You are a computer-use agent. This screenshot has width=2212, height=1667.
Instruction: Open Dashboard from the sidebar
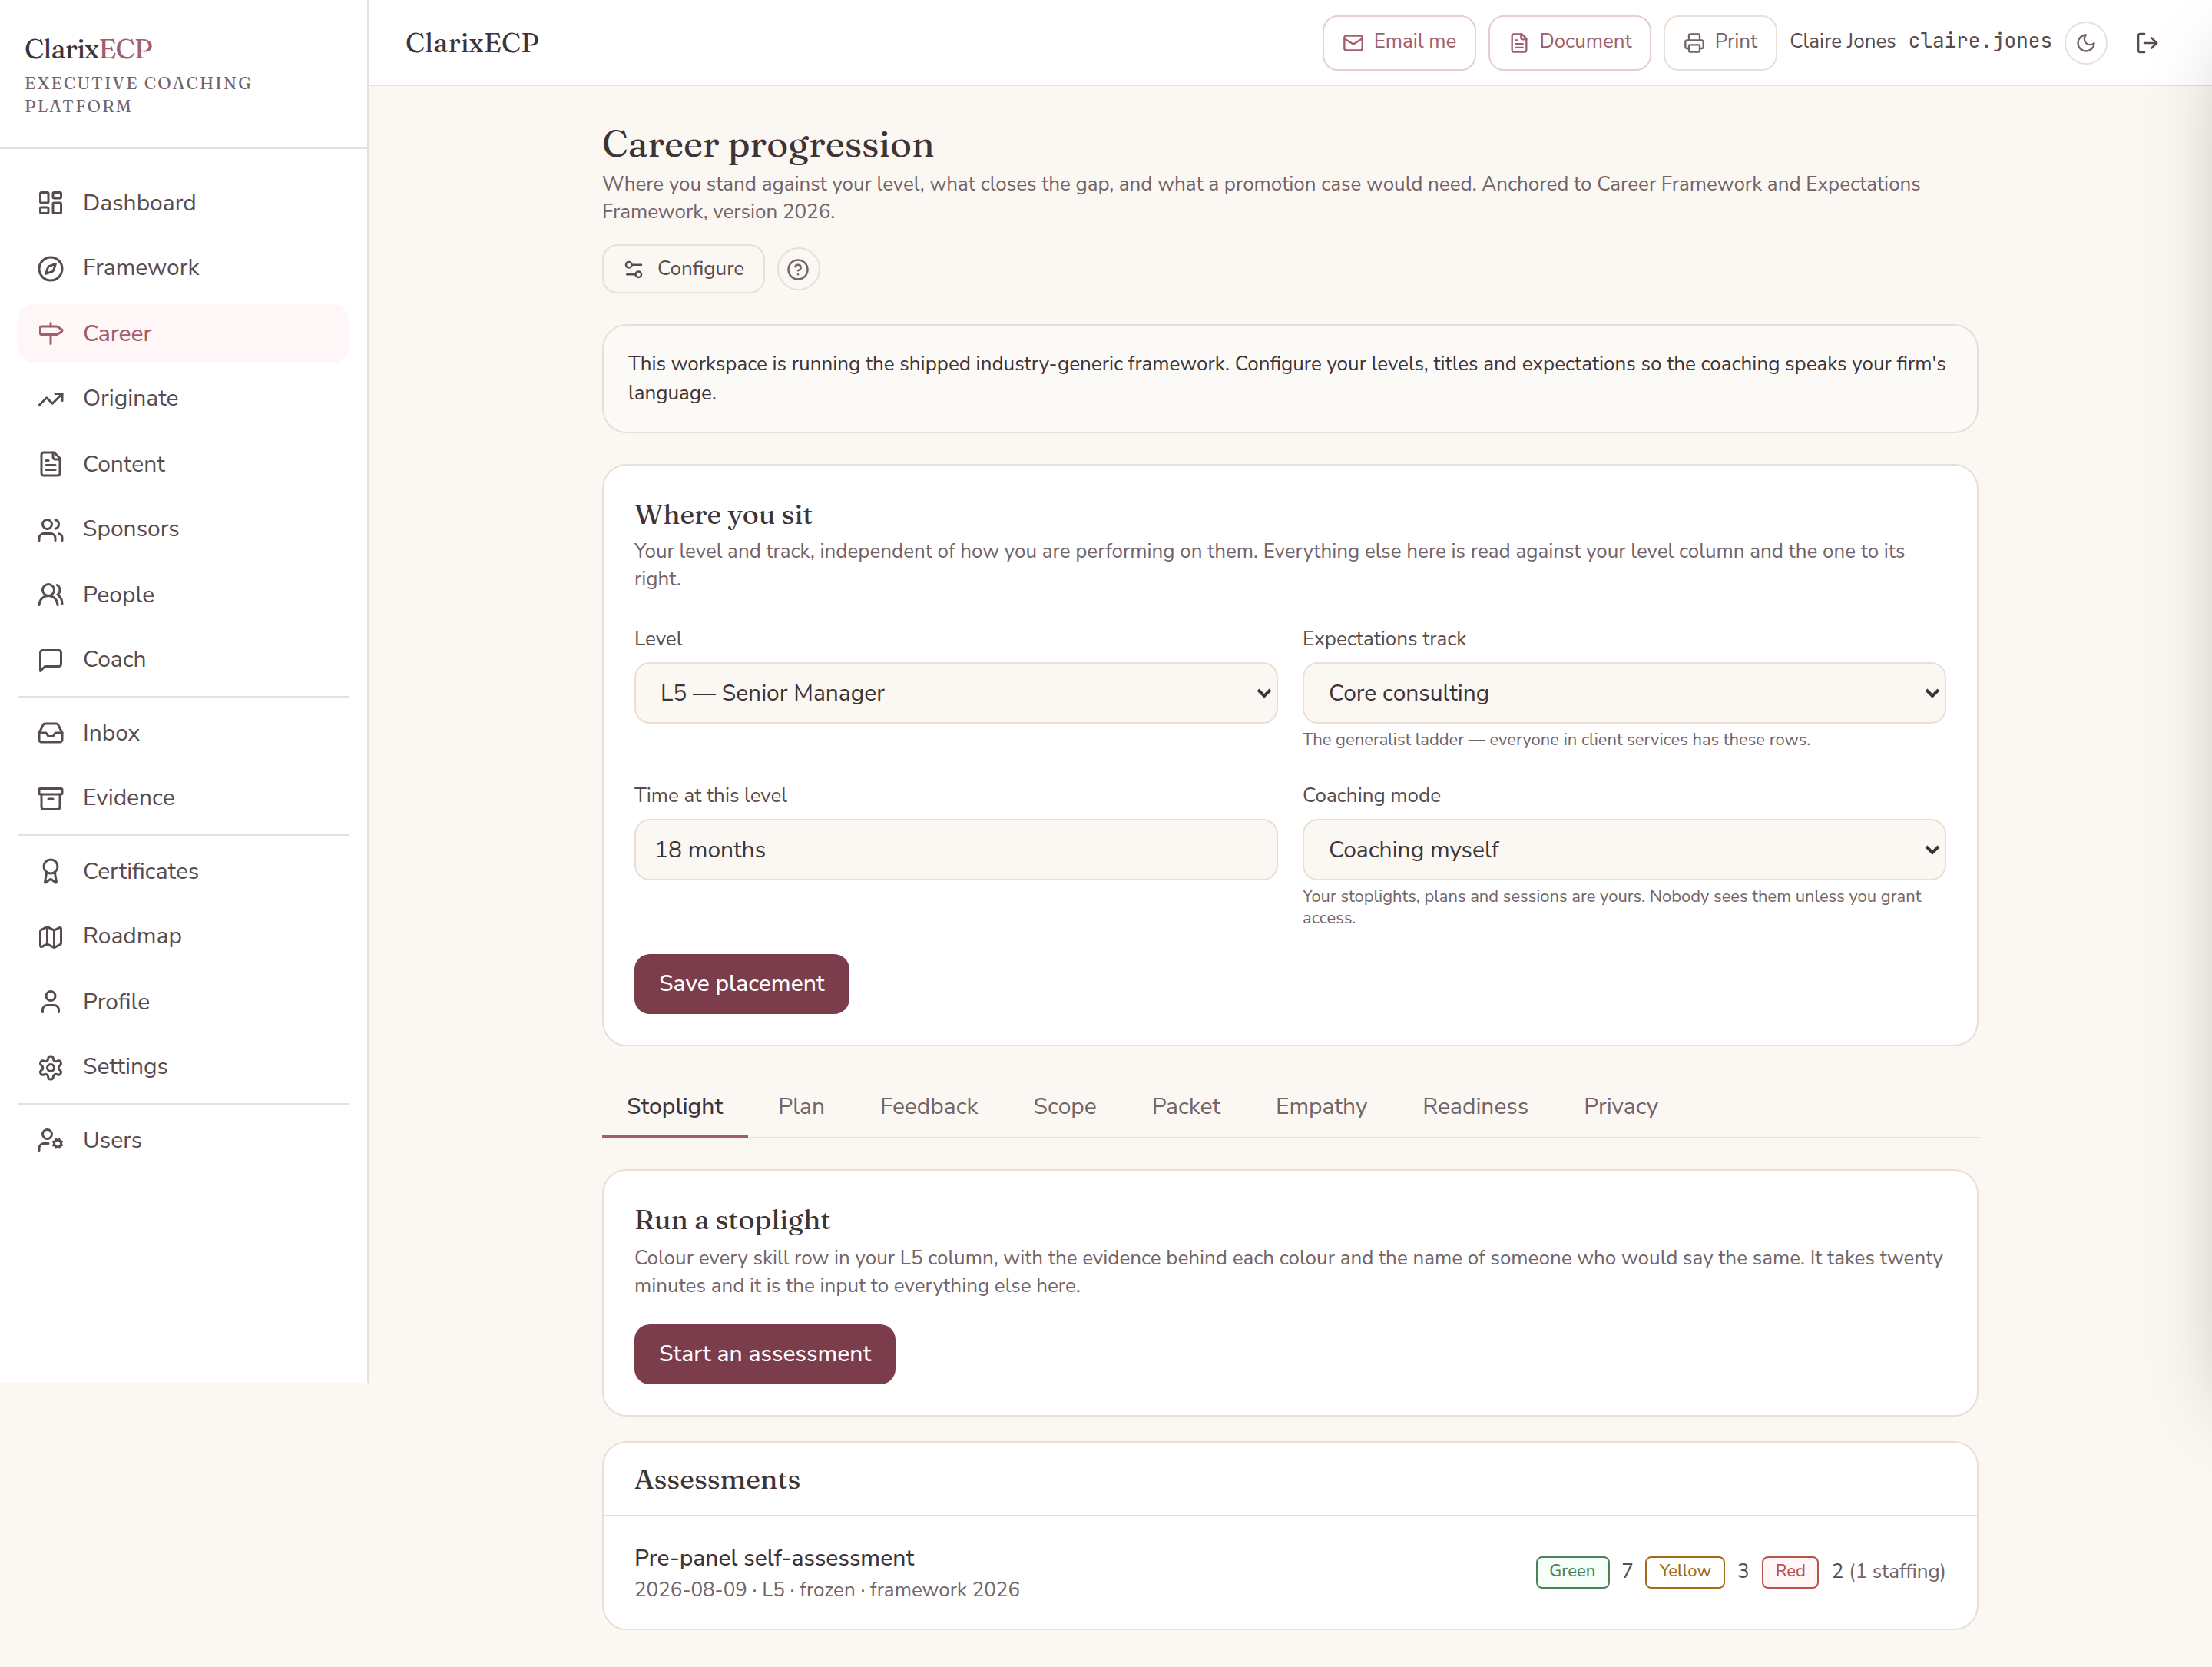click(183, 203)
